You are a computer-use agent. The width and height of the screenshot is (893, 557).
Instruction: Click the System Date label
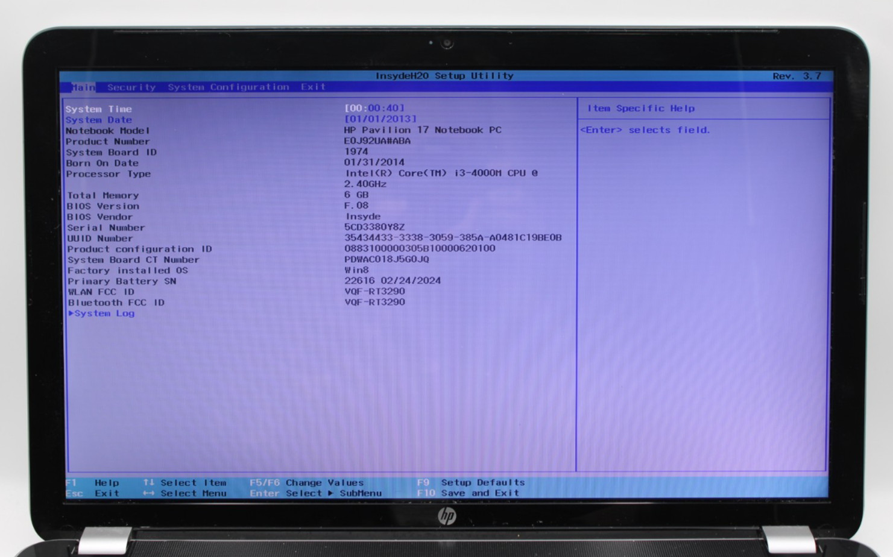[x=98, y=120]
